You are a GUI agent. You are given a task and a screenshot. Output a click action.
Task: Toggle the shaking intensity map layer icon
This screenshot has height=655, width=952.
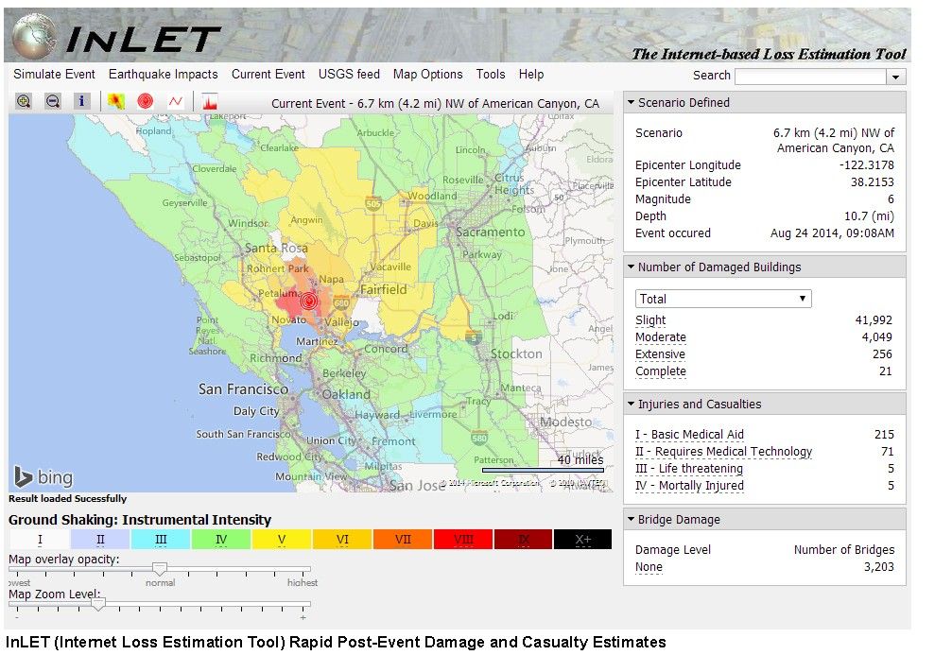(x=115, y=101)
